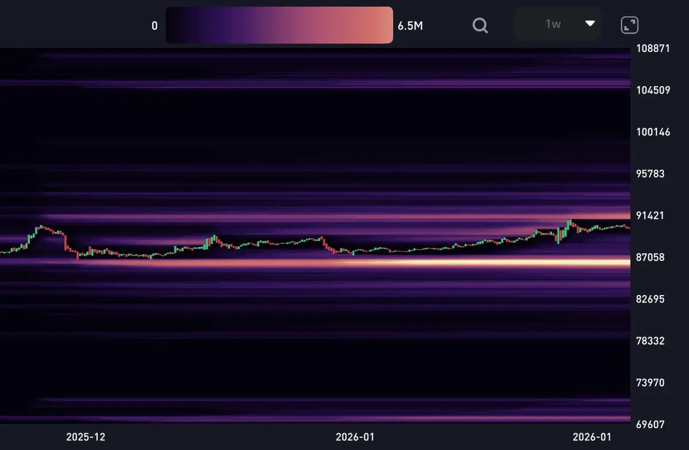Click the 0 minimum scale label
Viewport: 689px width, 450px height.
[x=154, y=26]
